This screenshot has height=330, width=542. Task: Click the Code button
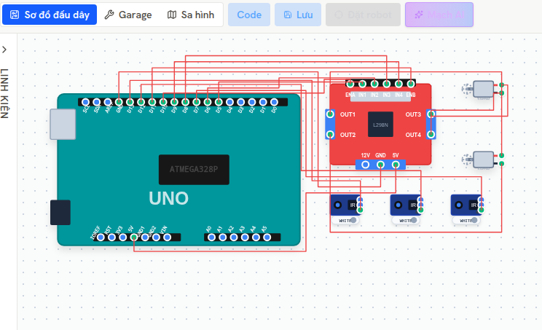pos(249,15)
